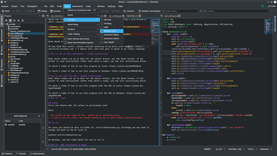Select the Breeze Dark schema option
The image size is (277, 156).
click(x=112, y=31)
